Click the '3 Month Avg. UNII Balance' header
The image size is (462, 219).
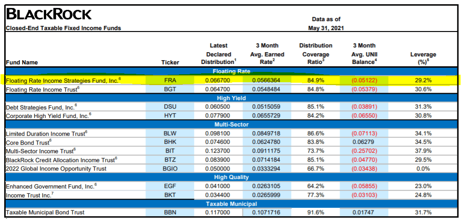364,54
